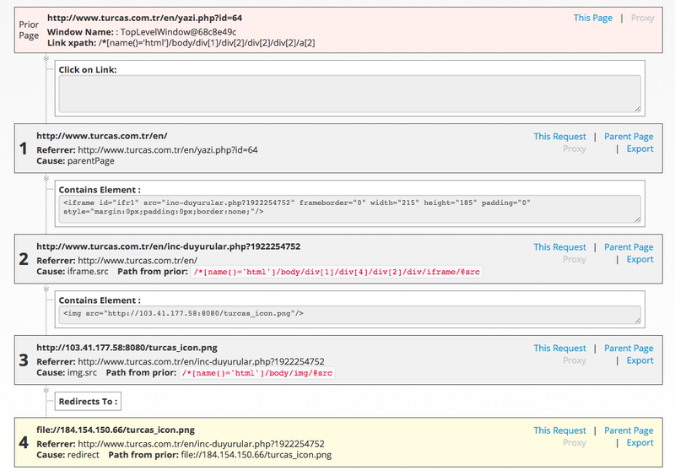Screen dimensions: 675x476
Task: Click Proxy link in Prior Page block
Action: click(642, 18)
